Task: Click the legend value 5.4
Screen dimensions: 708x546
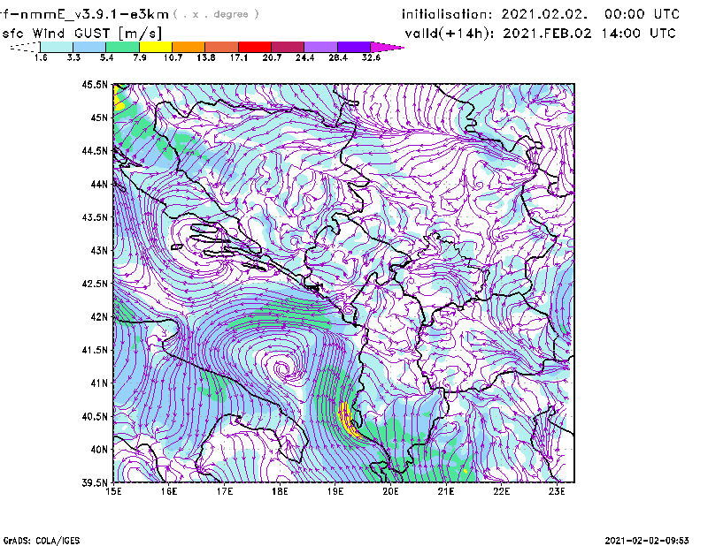Action: pos(106,57)
